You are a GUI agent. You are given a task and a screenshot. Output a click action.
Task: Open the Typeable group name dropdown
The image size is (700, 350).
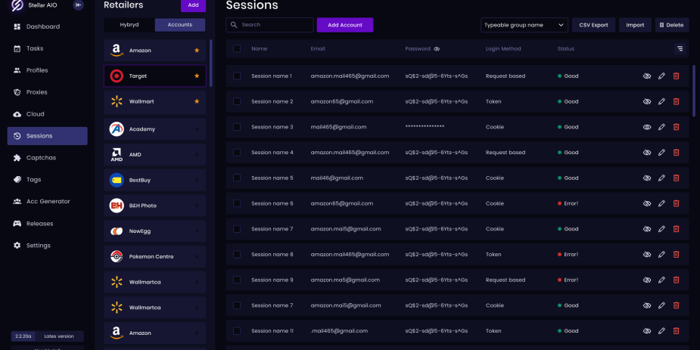click(524, 25)
